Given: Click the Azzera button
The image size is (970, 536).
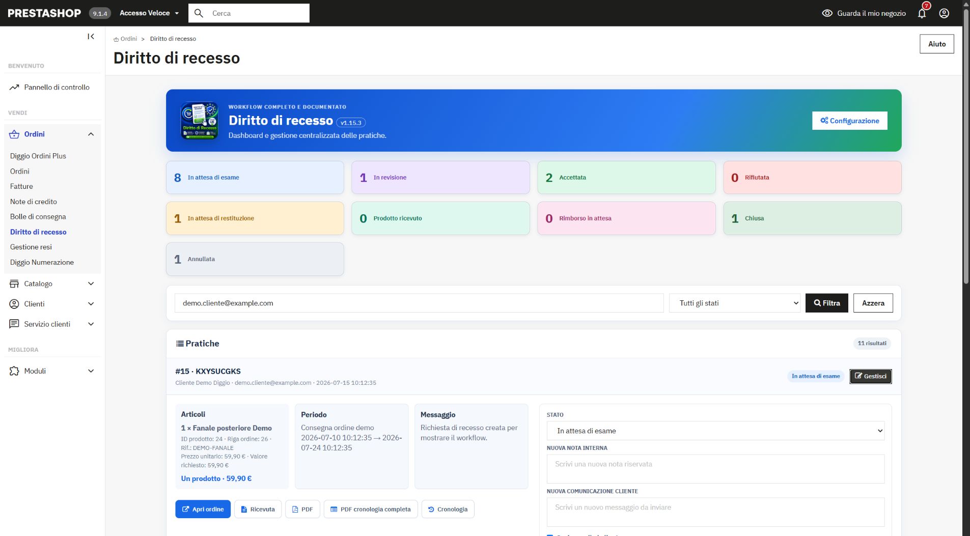Looking at the screenshot, I should pyautogui.click(x=873, y=303).
